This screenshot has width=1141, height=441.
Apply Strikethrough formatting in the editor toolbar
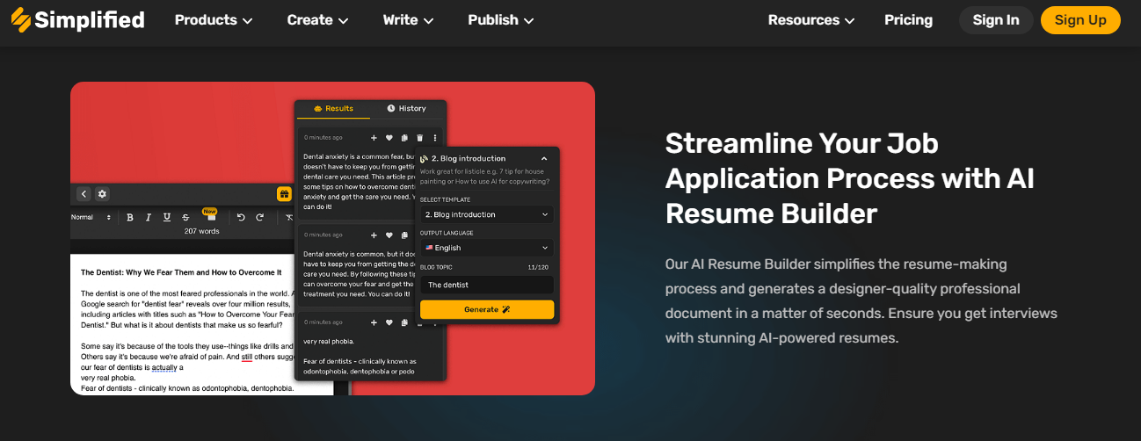coord(185,217)
